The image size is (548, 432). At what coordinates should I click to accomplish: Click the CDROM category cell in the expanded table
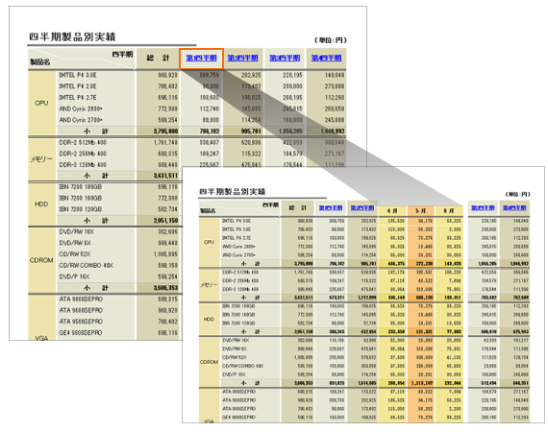[209, 362]
